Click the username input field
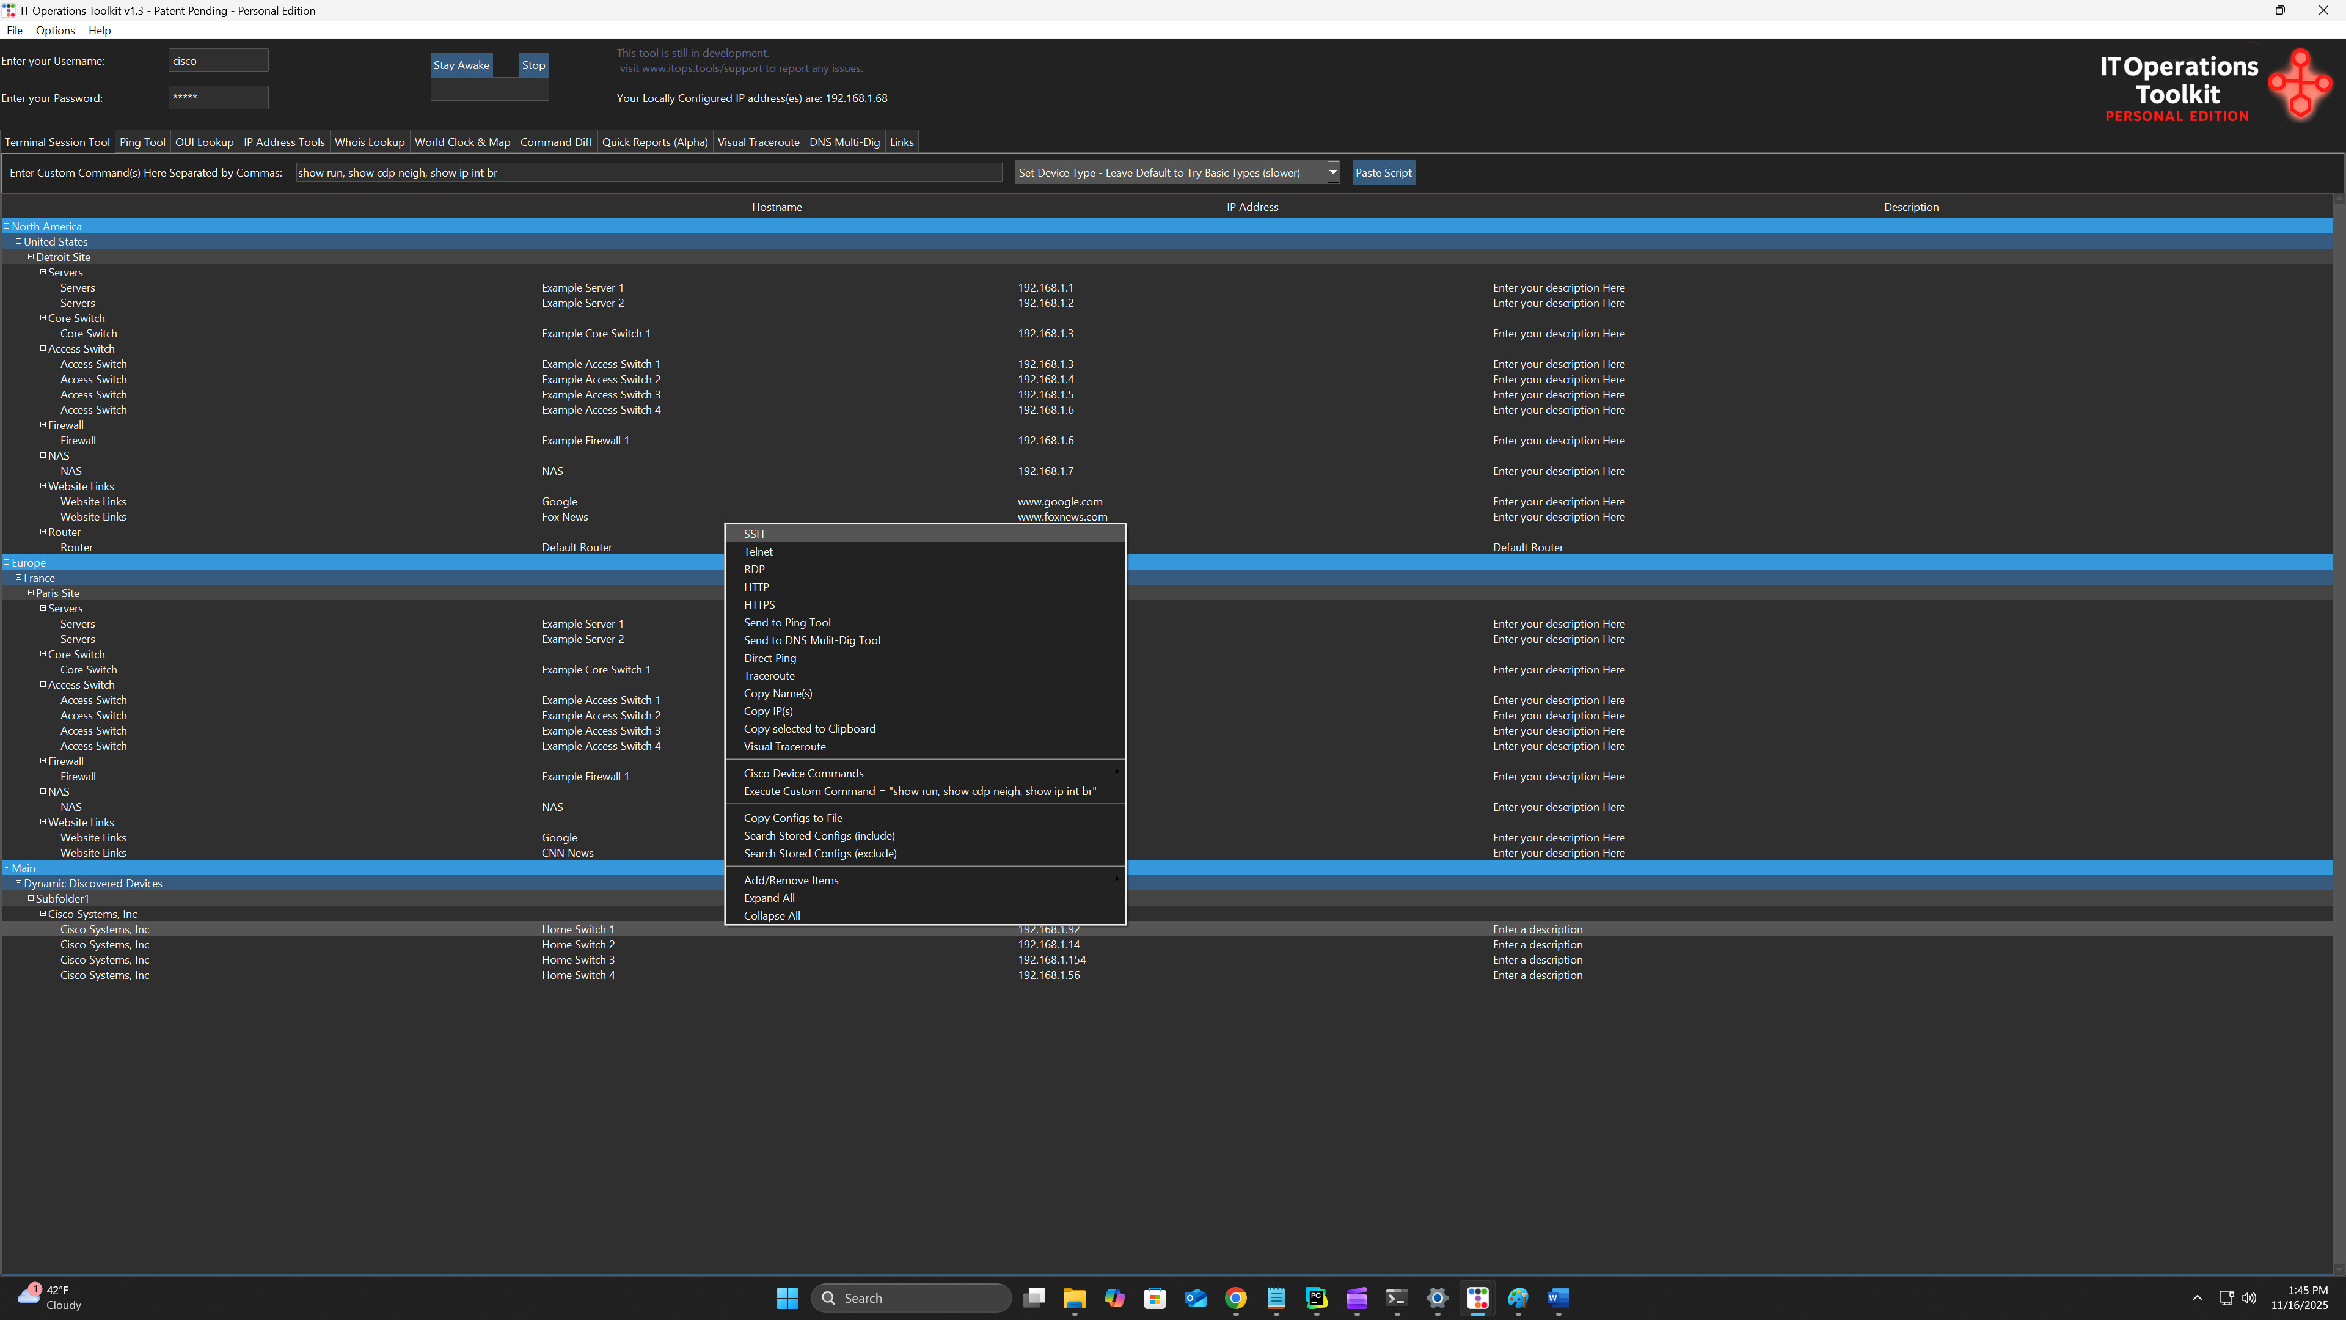The image size is (2346, 1320). pos(217,60)
